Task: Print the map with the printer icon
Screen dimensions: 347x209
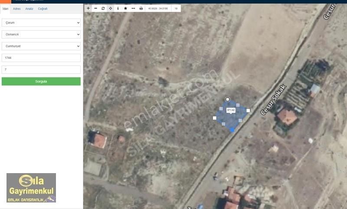Action: [141, 8]
